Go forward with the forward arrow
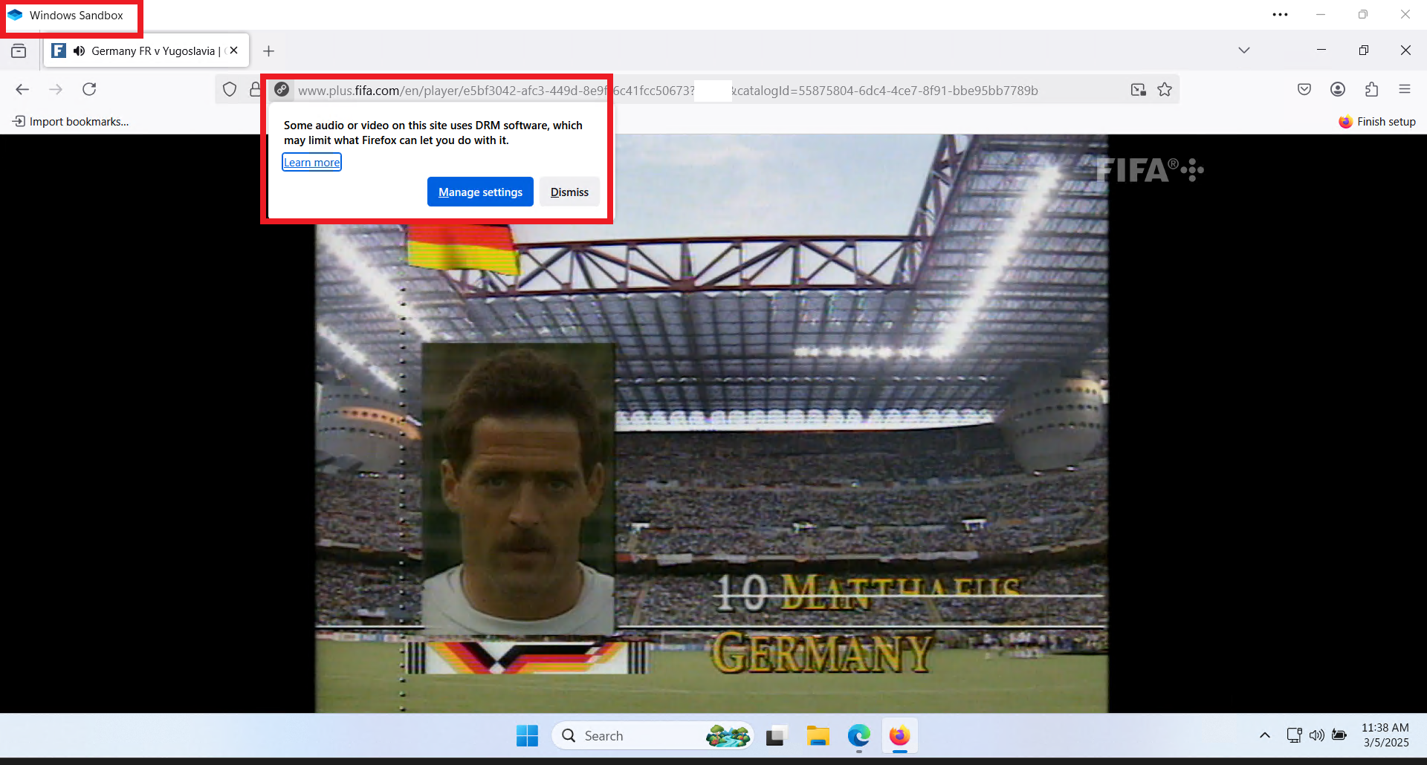This screenshot has width=1427, height=765. 56,89
